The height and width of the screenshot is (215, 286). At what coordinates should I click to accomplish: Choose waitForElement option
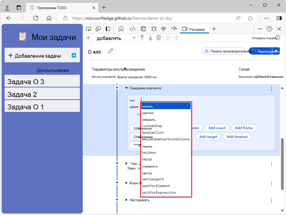coord(166,186)
